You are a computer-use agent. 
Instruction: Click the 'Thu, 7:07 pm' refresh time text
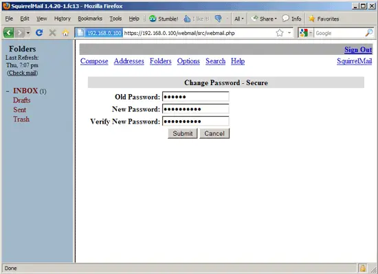22,65
